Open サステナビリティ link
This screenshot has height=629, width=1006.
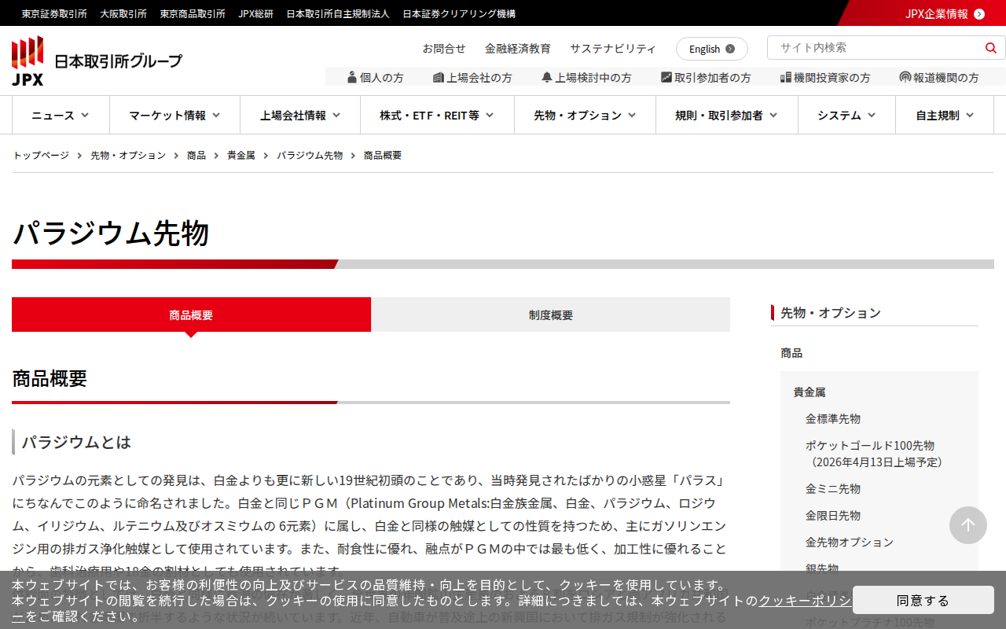(x=613, y=48)
